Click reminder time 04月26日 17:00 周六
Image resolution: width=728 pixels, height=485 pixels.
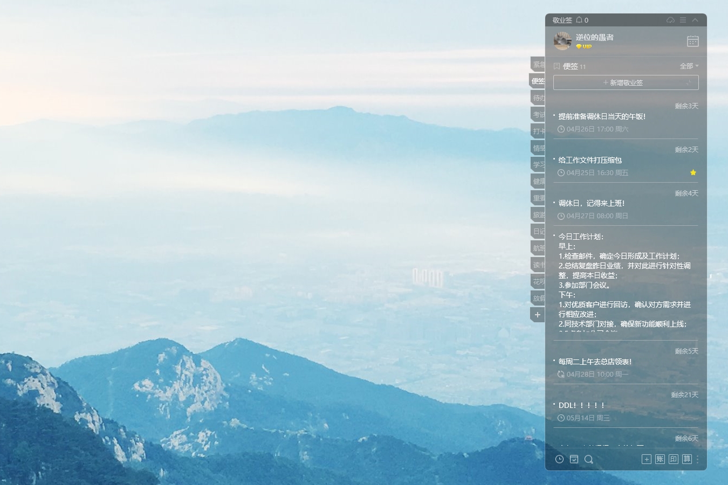coord(597,129)
